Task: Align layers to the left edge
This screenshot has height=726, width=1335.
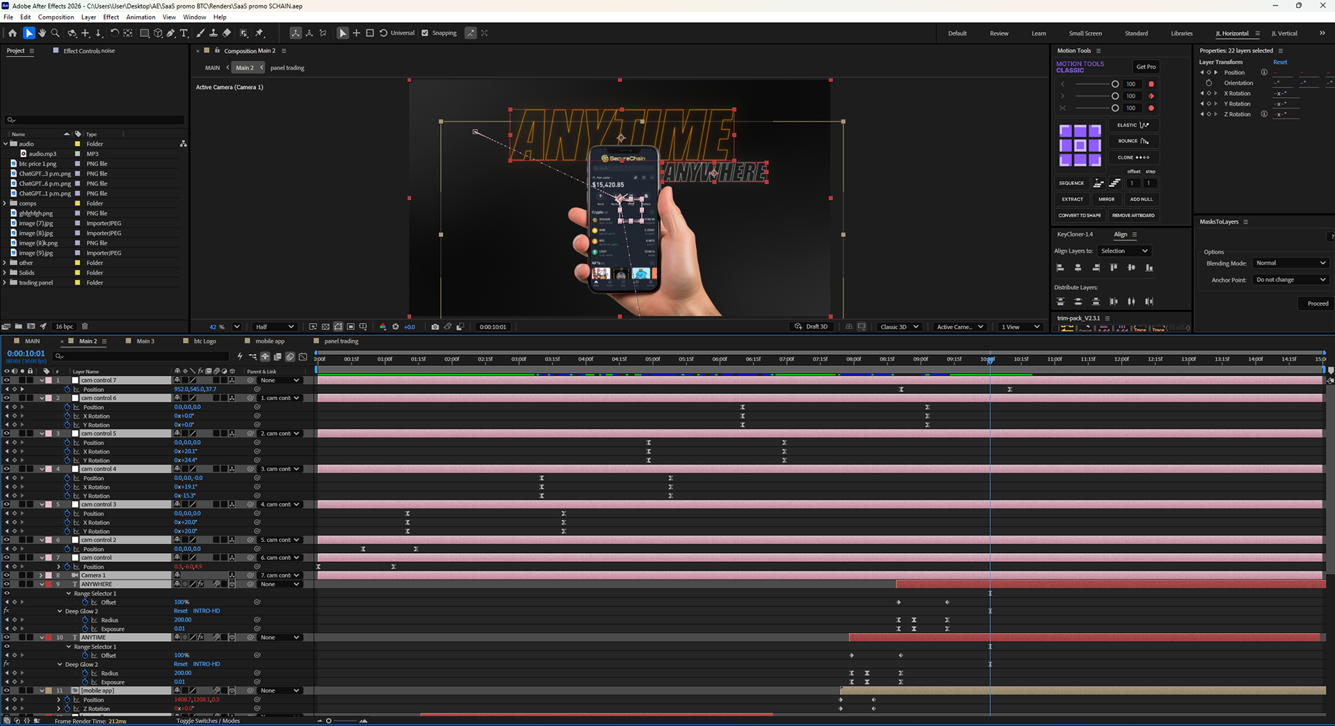Action: pos(1060,267)
